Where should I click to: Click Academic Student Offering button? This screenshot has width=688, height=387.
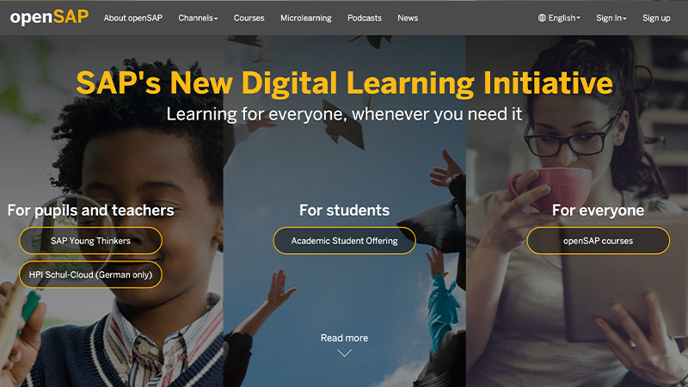coord(345,241)
